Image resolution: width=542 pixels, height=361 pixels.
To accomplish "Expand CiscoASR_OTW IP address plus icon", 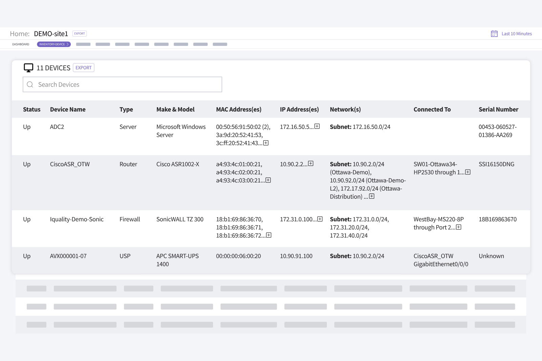I will (311, 164).
